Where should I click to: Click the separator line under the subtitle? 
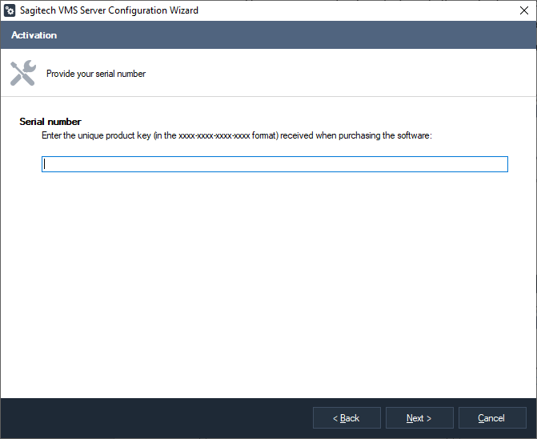pyautogui.click(x=268, y=97)
